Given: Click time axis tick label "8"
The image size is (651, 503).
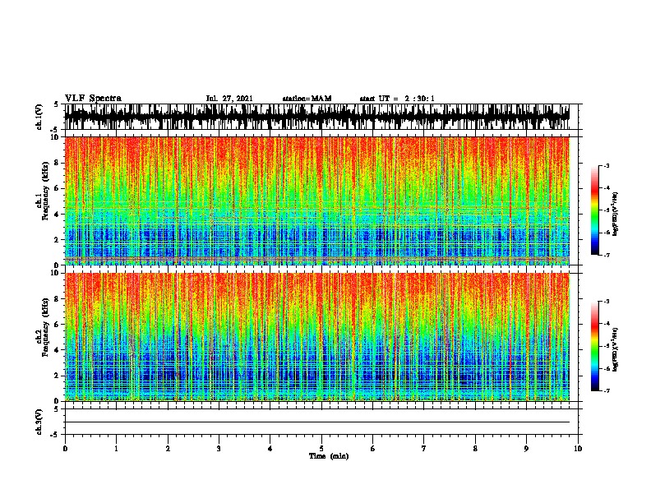Looking at the screenshot, I should pos(475,449).
